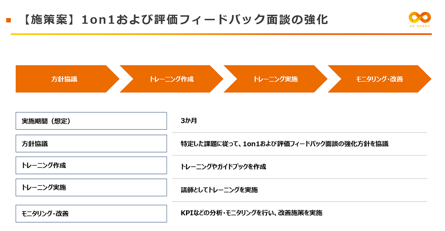Click the 実施期間（想定） label box
This screenshot has height=231, width=445.
click(91, 121)
